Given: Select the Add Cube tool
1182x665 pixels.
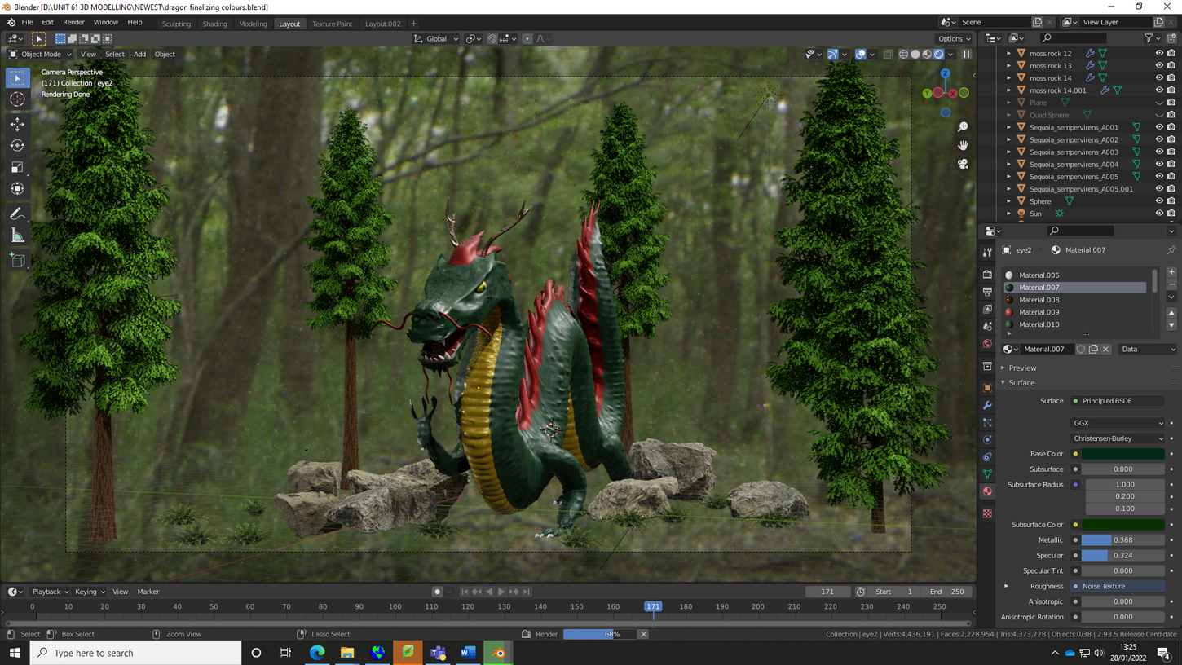Looking at the screenshot, I should 17,259.
